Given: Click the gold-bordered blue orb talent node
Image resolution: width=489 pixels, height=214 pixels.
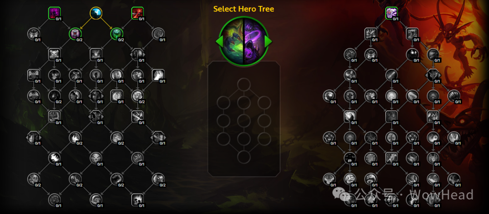Looking at the screenshot, I should [x=96, y=13].
